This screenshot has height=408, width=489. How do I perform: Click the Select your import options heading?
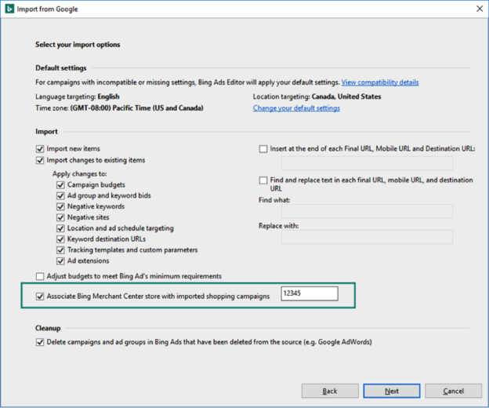78,45
